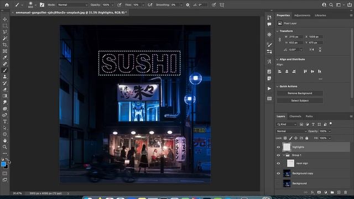Toggle pressure for opacity icon

point(119,5)
